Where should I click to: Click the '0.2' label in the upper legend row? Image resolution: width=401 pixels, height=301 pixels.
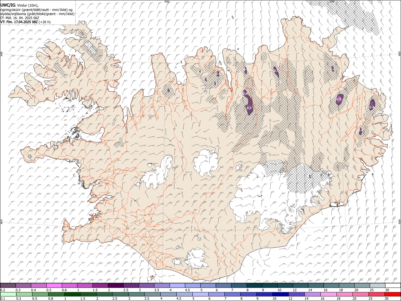point(3,290)
